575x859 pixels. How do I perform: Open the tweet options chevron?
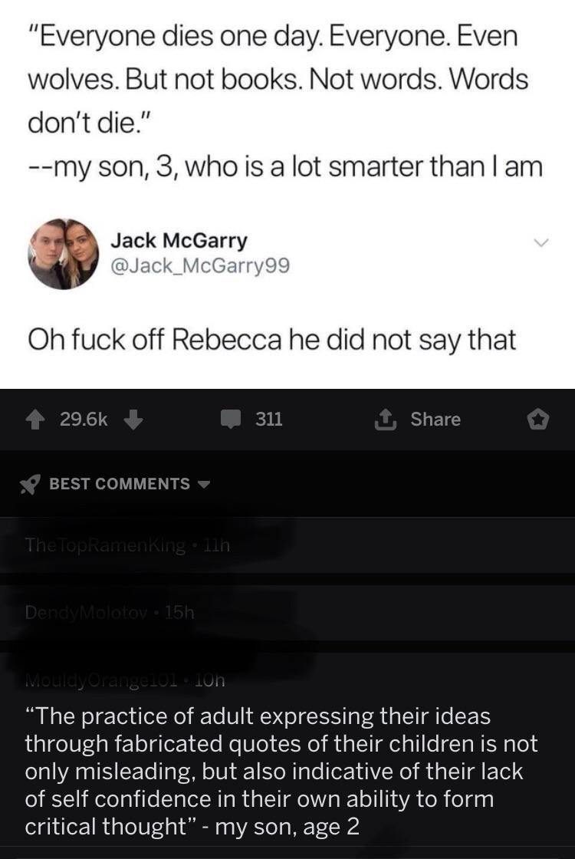click(541, 242)
